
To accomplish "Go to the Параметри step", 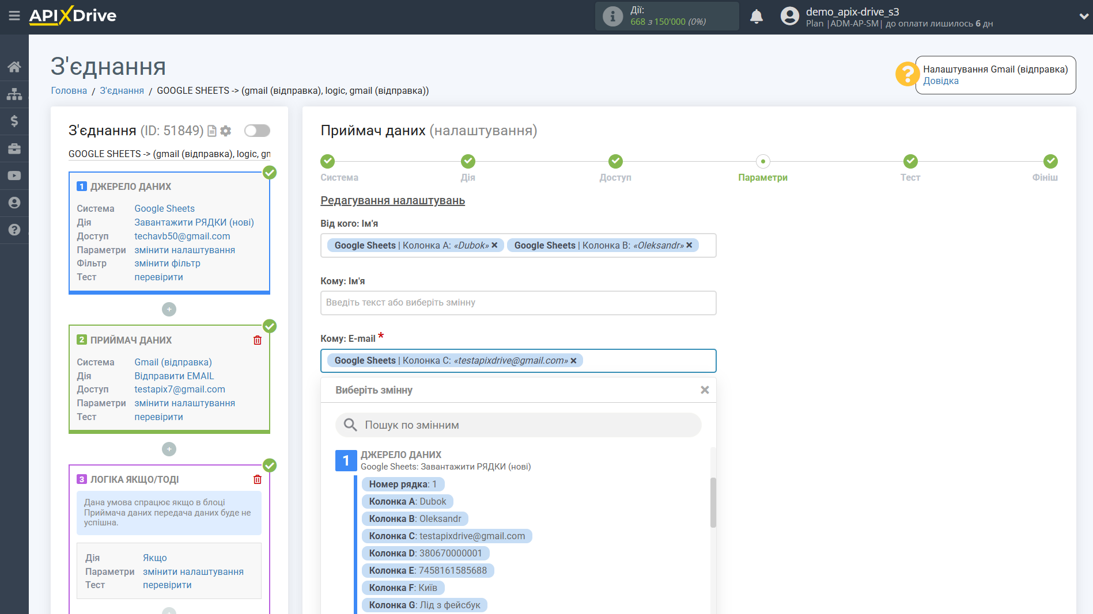I will (763, 161).
